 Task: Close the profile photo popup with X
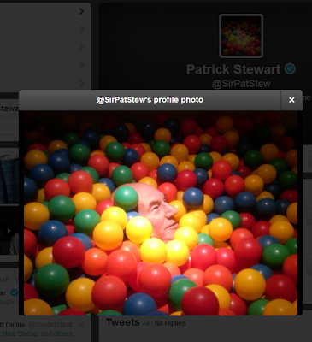291,100
